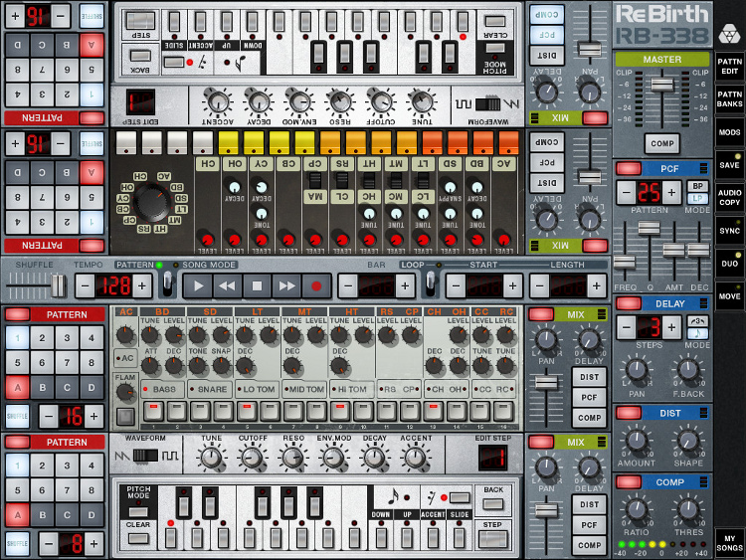Turn the bass synth TUNE knob
This screenshot has height=560, width=746.
click(x=211, y=458)
